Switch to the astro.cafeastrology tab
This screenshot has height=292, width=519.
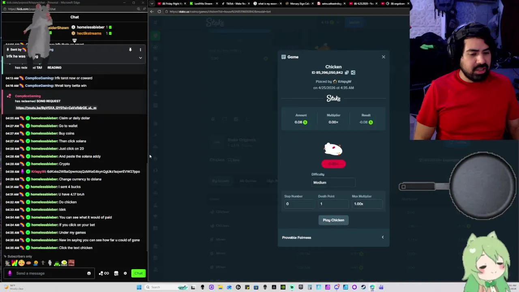[x=331, y=4]
